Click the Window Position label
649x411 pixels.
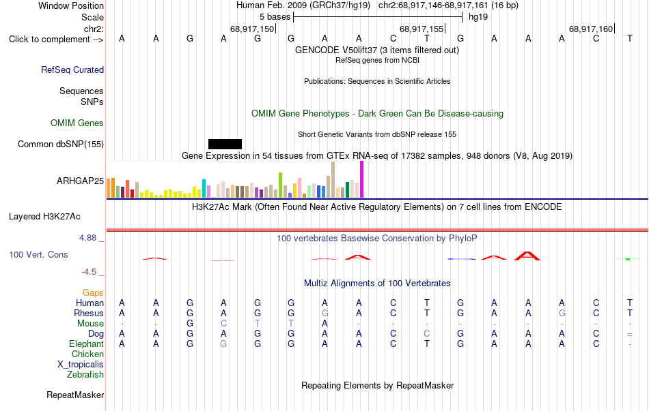[71, 5]
